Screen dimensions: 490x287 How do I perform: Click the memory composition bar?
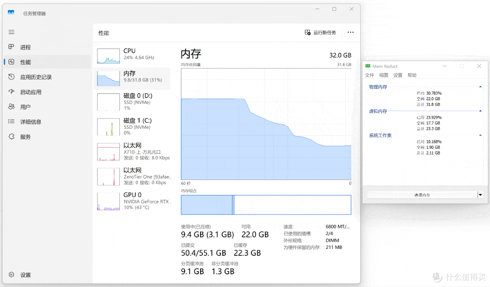(x=266, y=205)
